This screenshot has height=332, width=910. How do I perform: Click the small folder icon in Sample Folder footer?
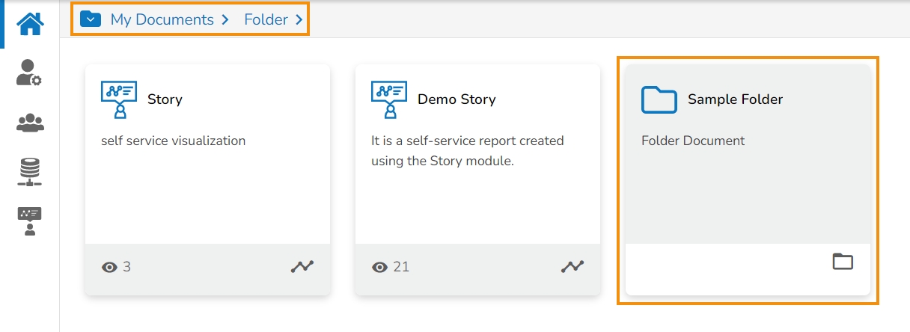[843, 262]
